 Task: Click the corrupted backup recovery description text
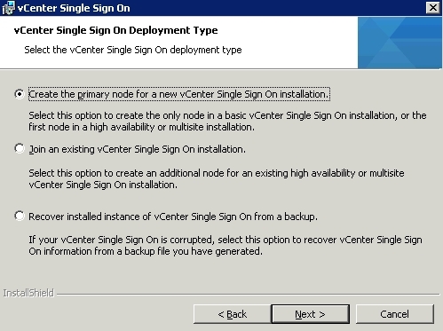click(225, 245)
